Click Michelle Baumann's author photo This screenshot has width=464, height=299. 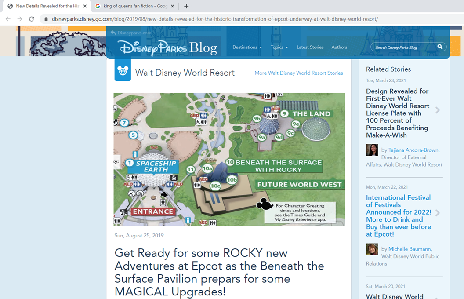click(372, 249)
